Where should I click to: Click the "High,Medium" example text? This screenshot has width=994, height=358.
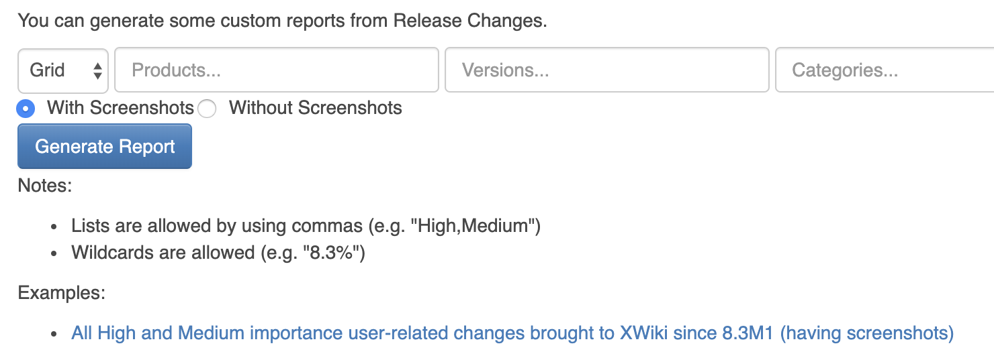click(x=476, y=225)
